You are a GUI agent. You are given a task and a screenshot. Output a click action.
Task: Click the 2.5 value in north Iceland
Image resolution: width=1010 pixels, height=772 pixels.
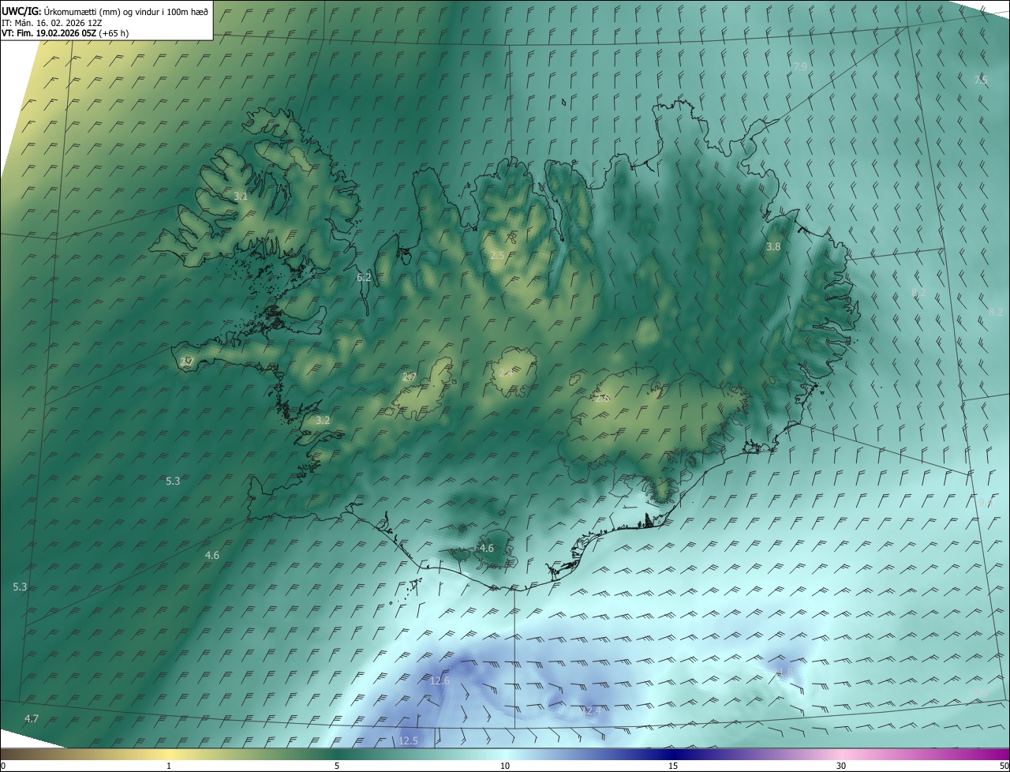click(497, 256)
